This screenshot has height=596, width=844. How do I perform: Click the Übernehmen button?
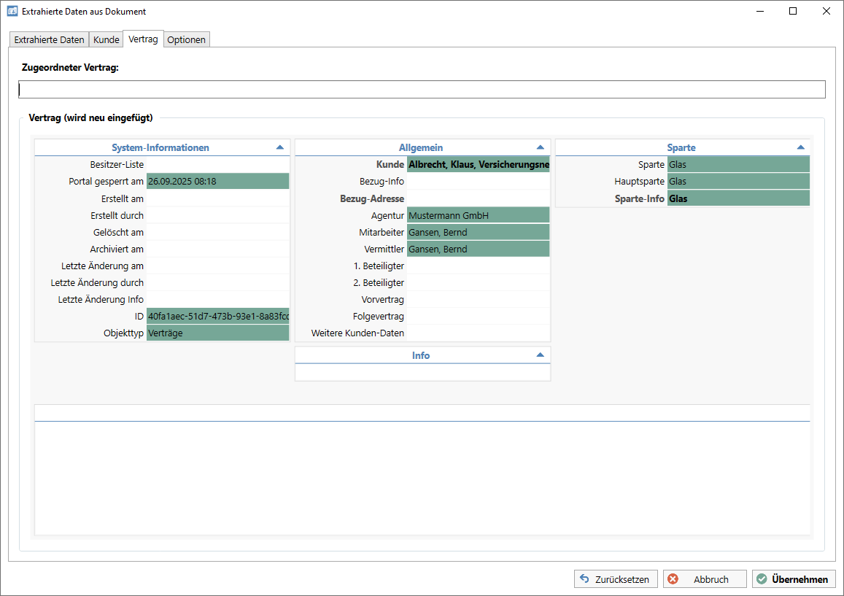coord(794,579)
